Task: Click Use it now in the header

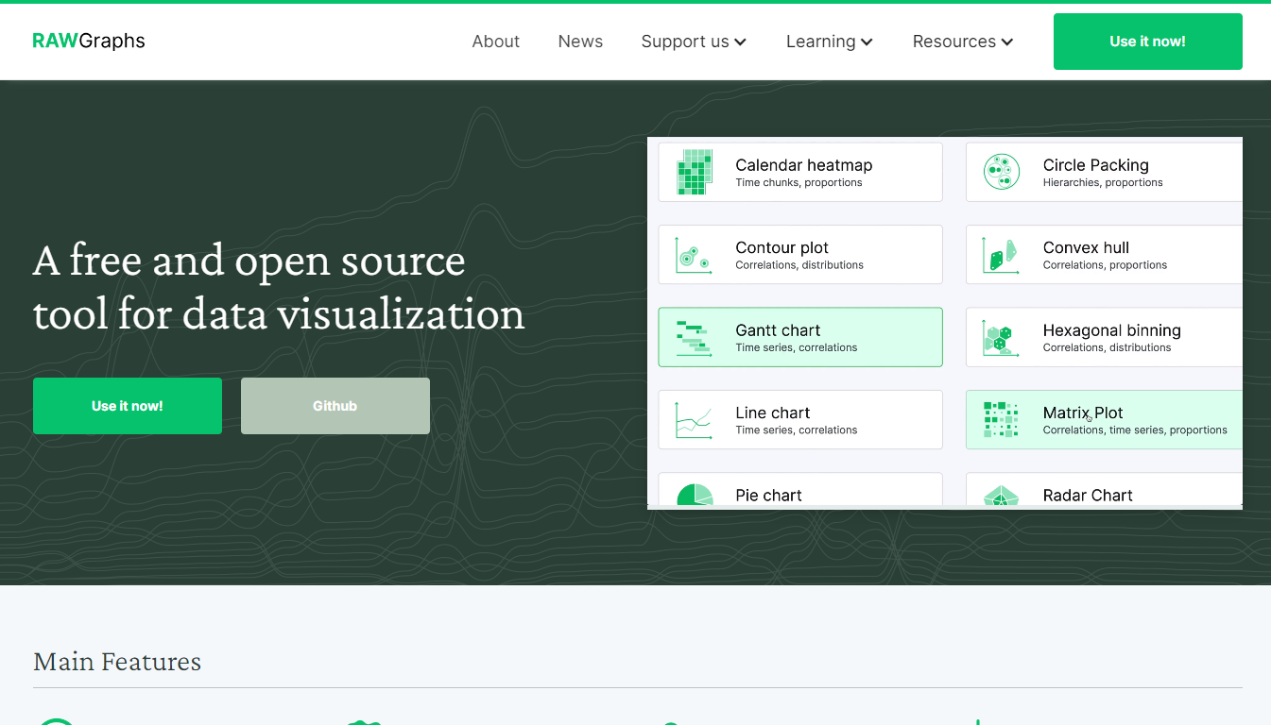Action: coord(1148,42)
